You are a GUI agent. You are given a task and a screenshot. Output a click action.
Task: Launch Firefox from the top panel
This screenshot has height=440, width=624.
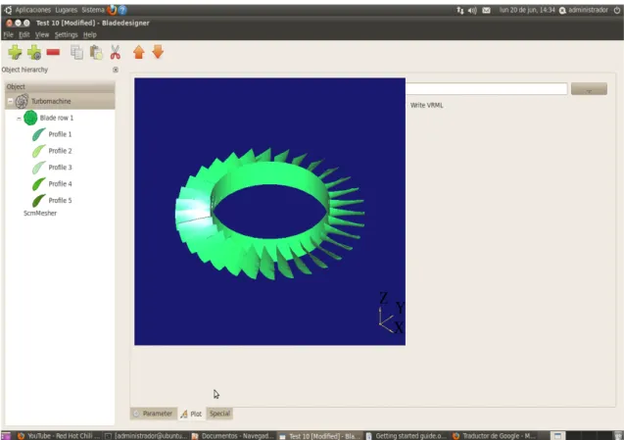112,10
